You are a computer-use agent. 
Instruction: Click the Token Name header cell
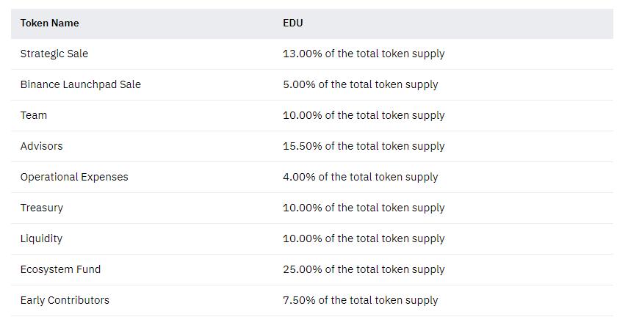pos(49,23)
